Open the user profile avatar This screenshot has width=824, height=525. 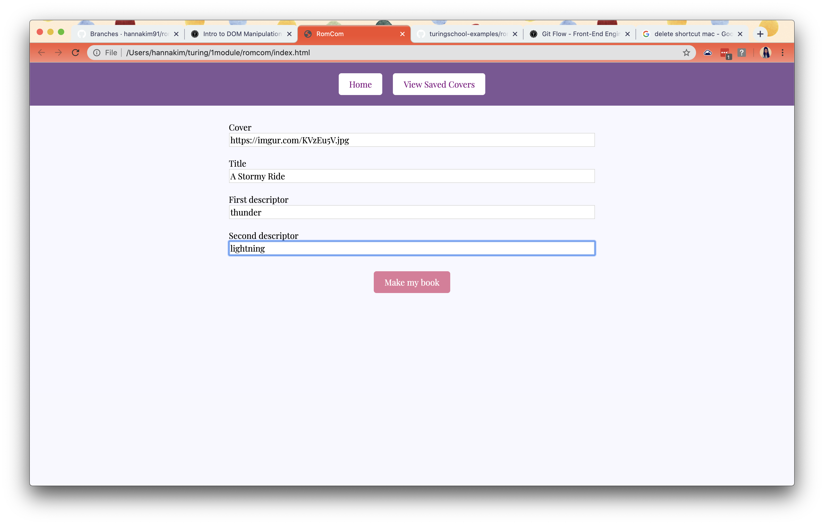tap(766, 53)
